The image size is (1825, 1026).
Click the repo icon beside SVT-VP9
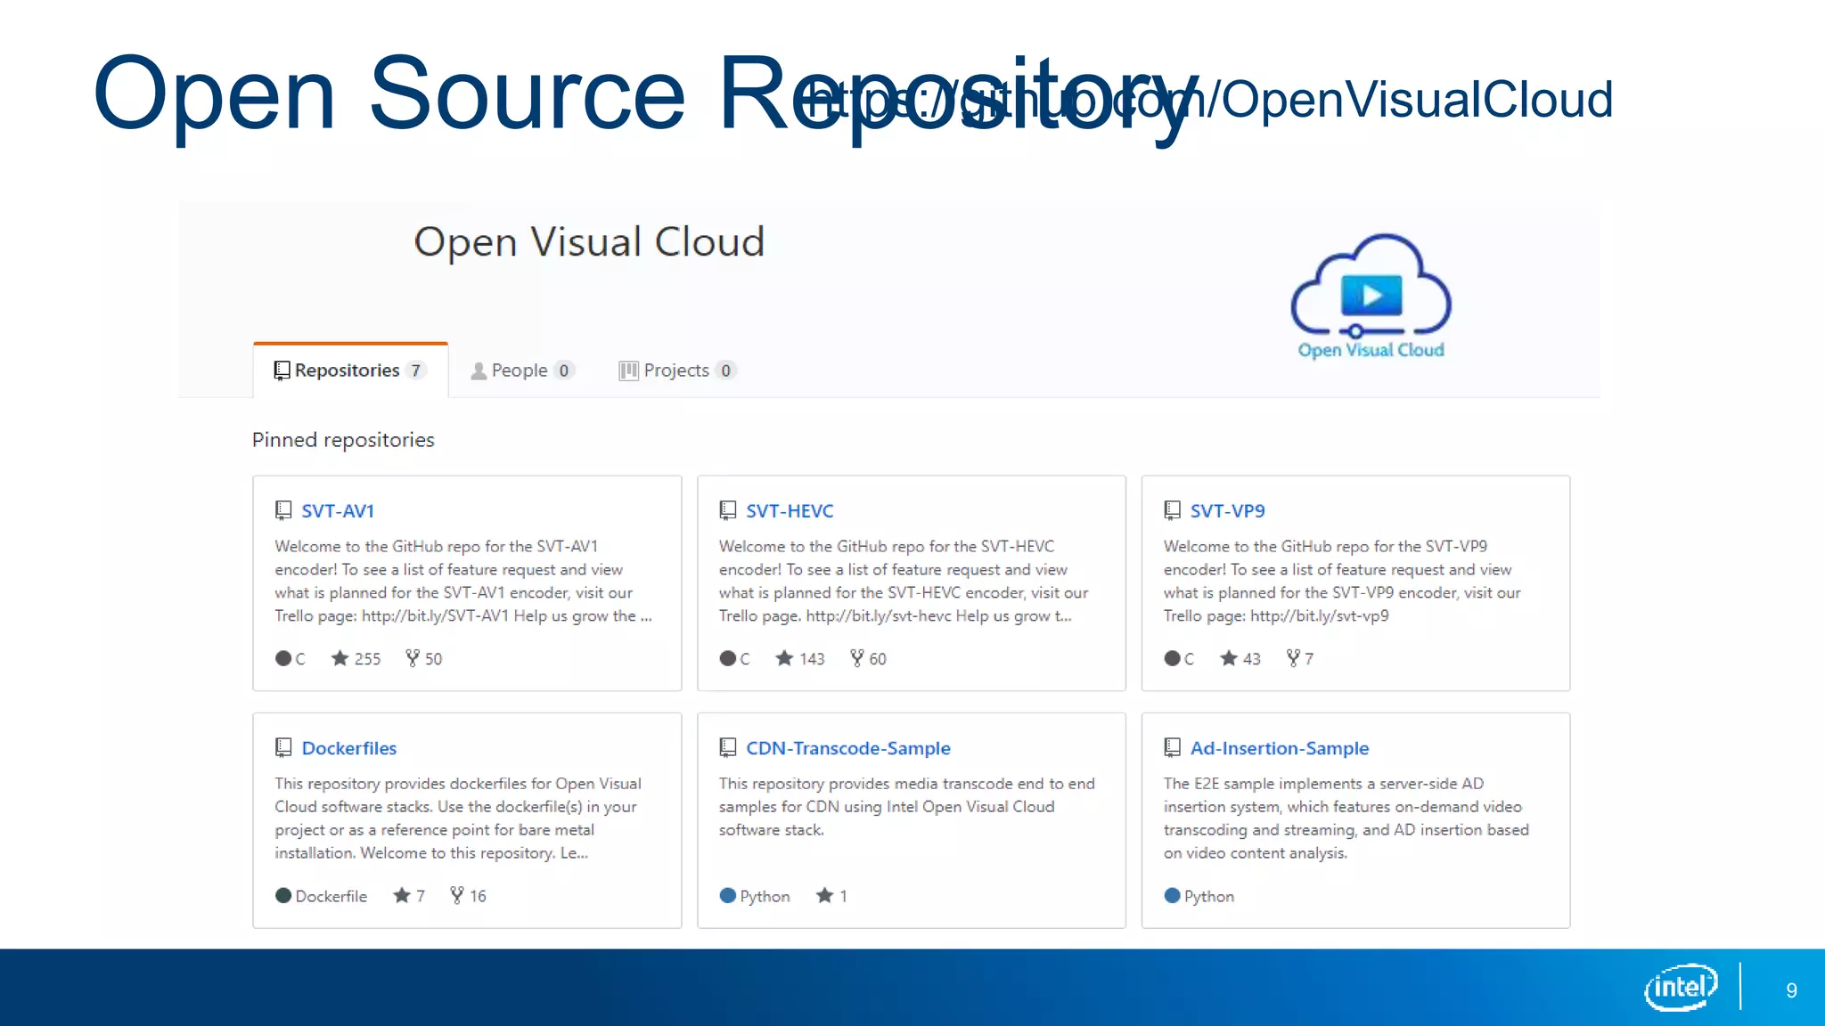pos(1173,510)
